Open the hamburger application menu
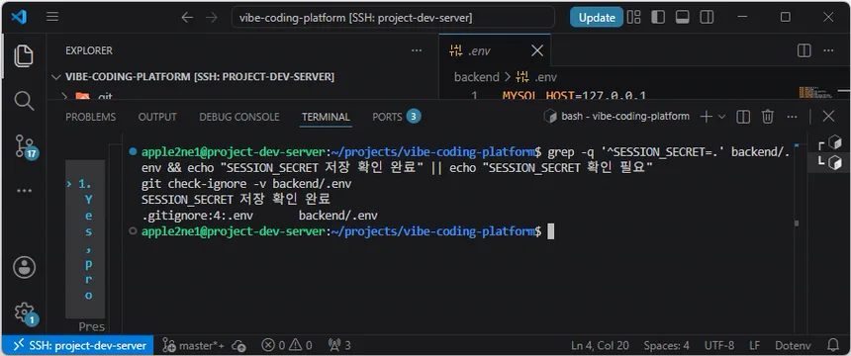The height and width of the screenshot is (356, 851). (52, 18)
